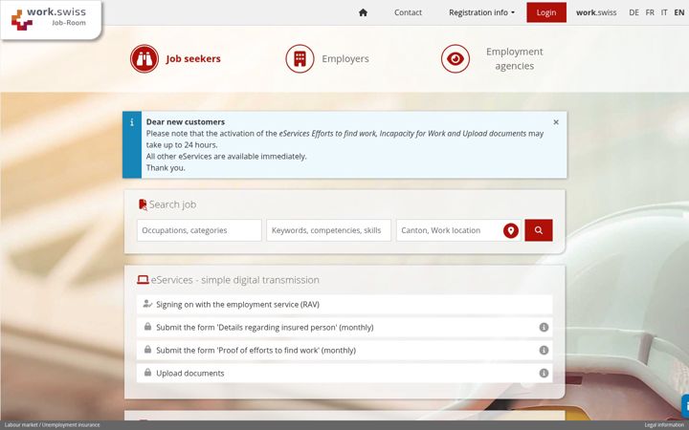Click lock icon beside 'Details regarding insured person'
The width and height of the screenshot is (689, 430).
147,327
